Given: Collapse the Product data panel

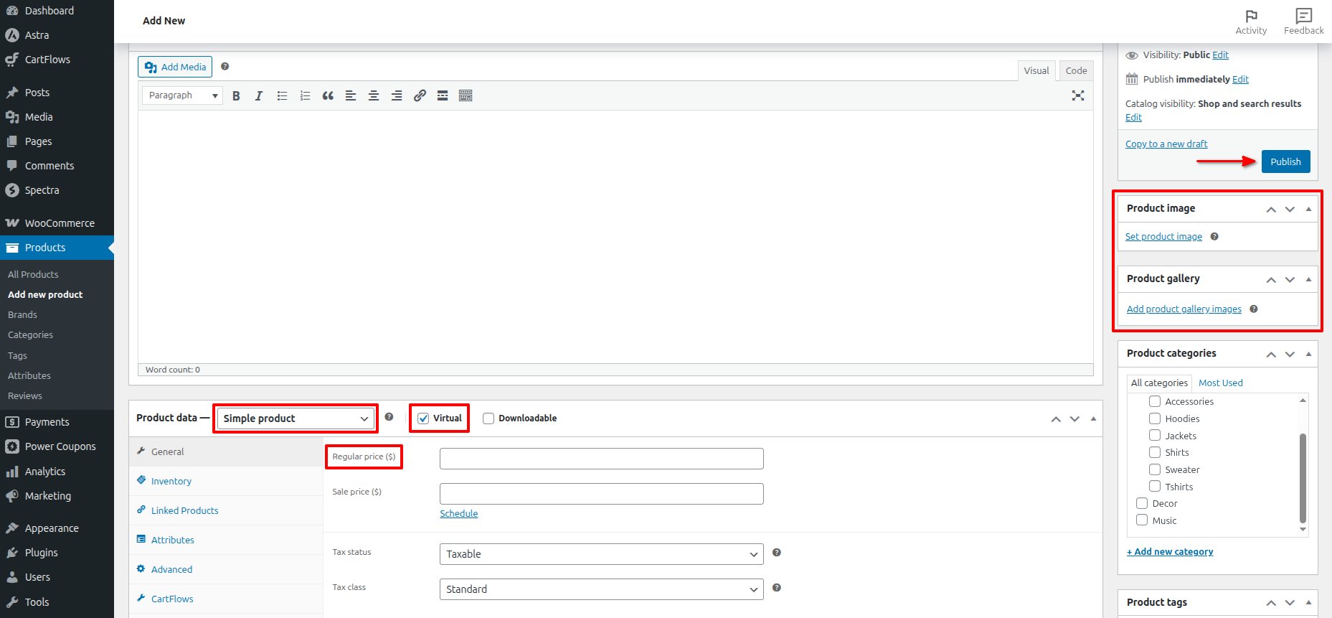Looking at the screenshot, I should point(1093,418).
